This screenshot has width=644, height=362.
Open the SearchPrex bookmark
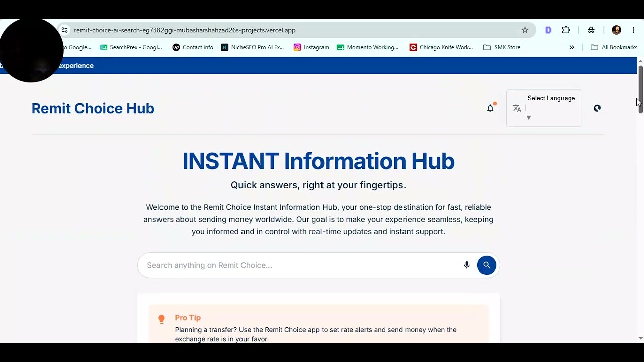(x=131, y=47)
